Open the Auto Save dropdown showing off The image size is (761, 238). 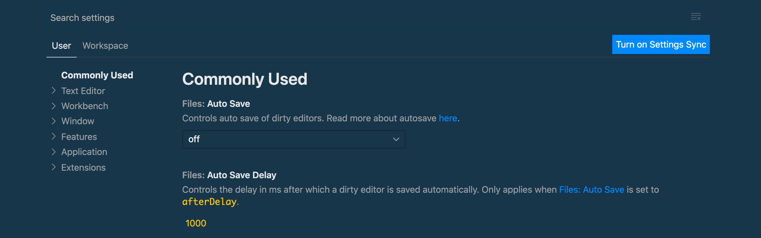(x=294, y=139)
